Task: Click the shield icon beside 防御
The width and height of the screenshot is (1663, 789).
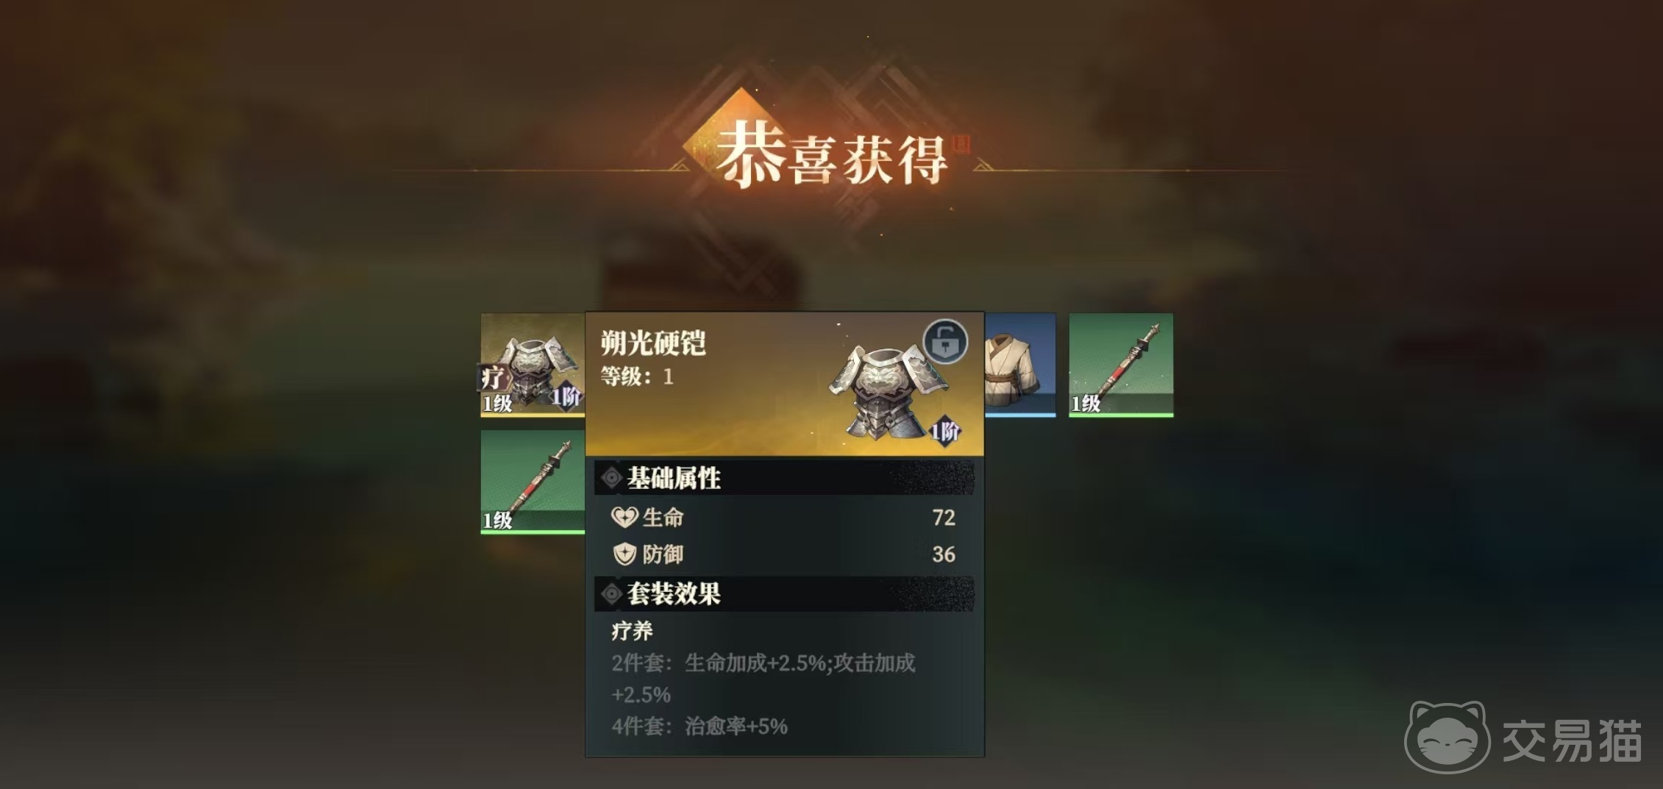Action: (624, 554)
